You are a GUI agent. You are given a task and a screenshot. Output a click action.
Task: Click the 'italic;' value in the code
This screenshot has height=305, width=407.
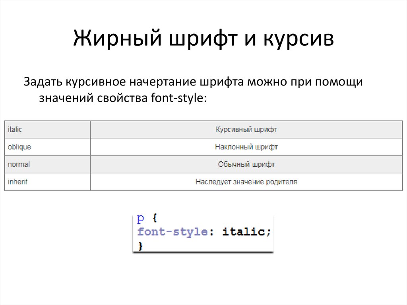(246, 232)
